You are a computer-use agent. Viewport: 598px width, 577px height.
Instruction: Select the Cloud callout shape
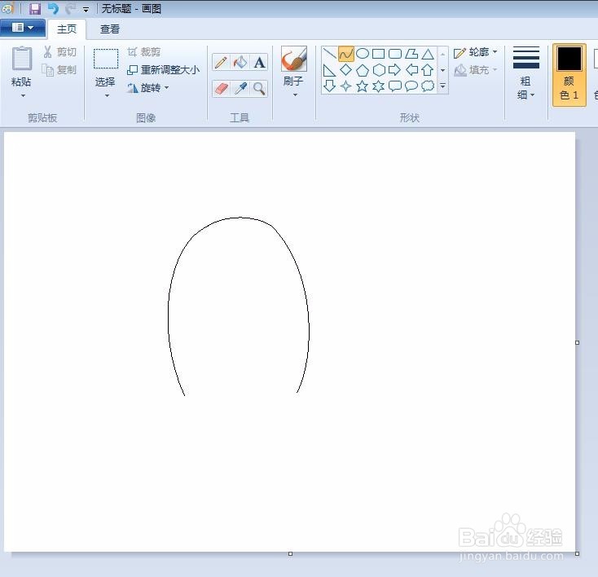428,86
